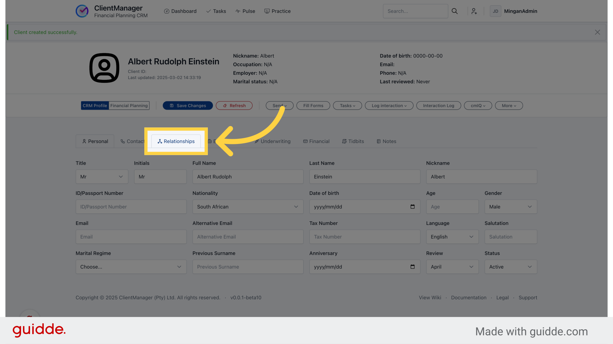This screenshot has width=613, height=344.
Task: Open the Relationships tab
Action: click(176, 141)
